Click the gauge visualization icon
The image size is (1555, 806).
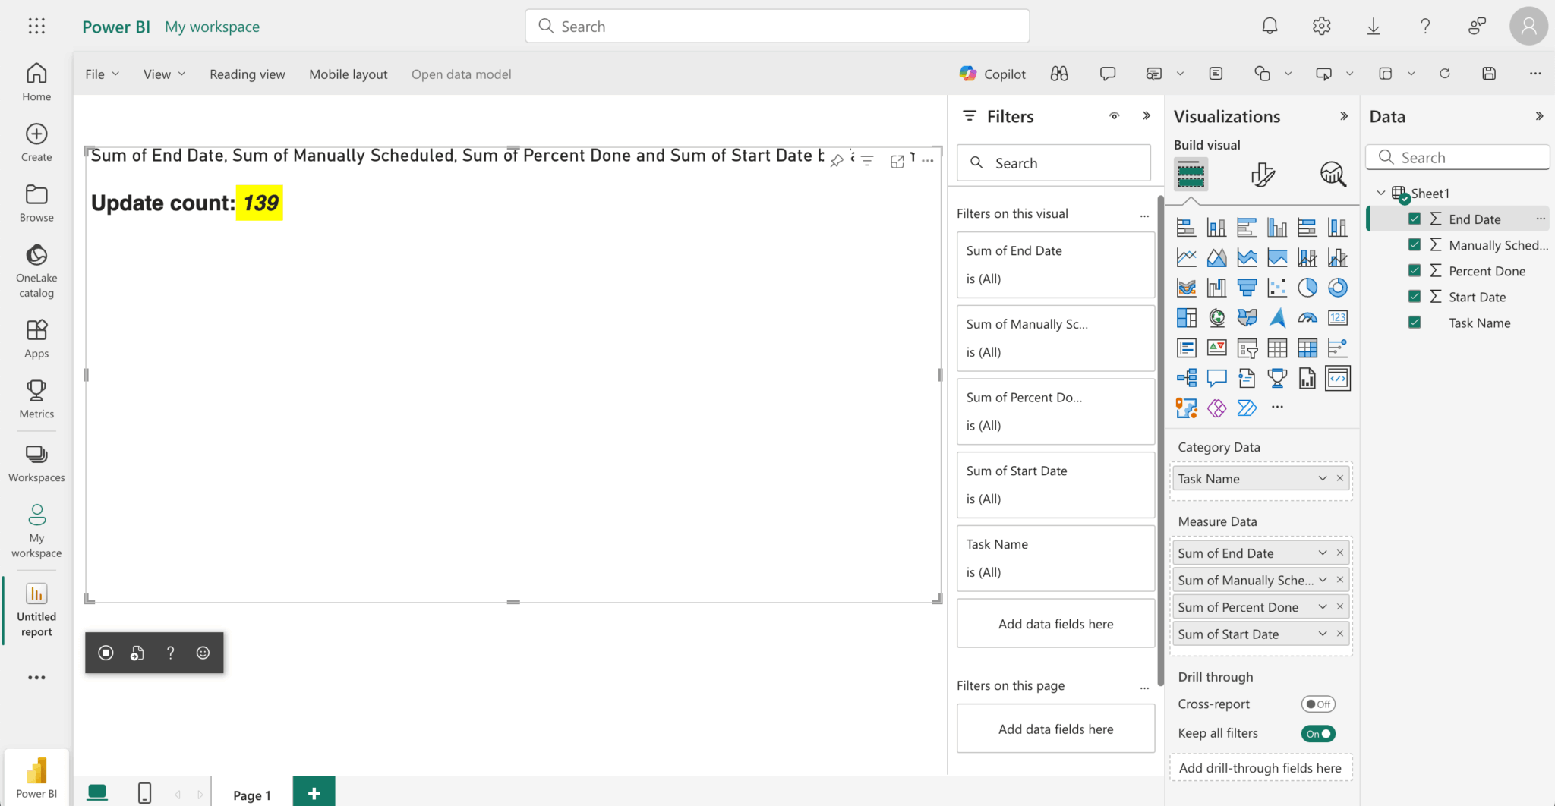click(1307, 318)
